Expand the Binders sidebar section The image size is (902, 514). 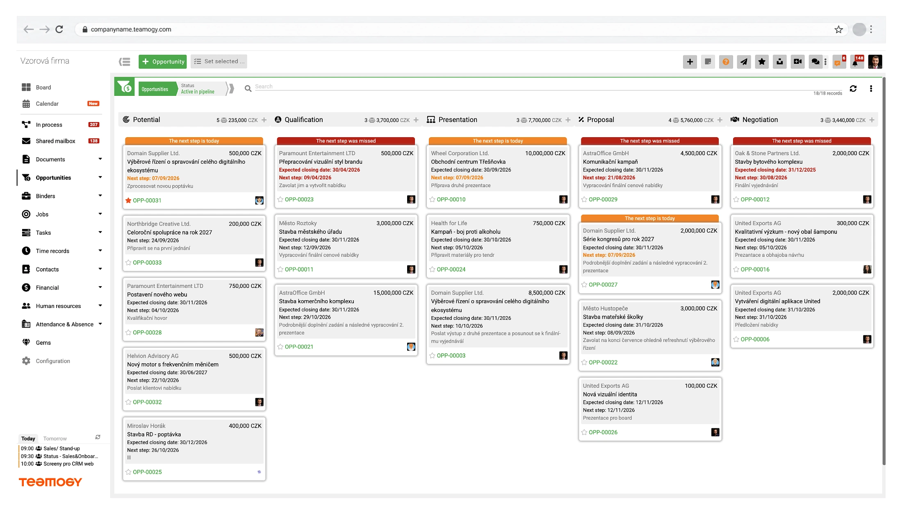[x=61, y=196]
